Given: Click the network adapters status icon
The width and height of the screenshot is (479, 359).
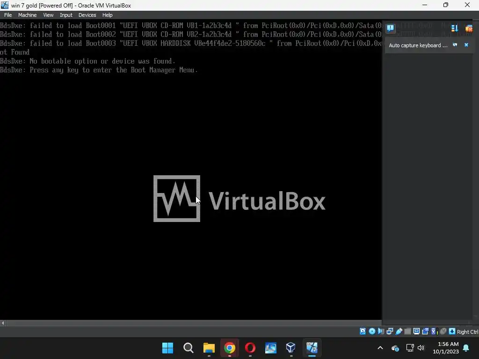Looking at the screenshot, I should point(390,331).
